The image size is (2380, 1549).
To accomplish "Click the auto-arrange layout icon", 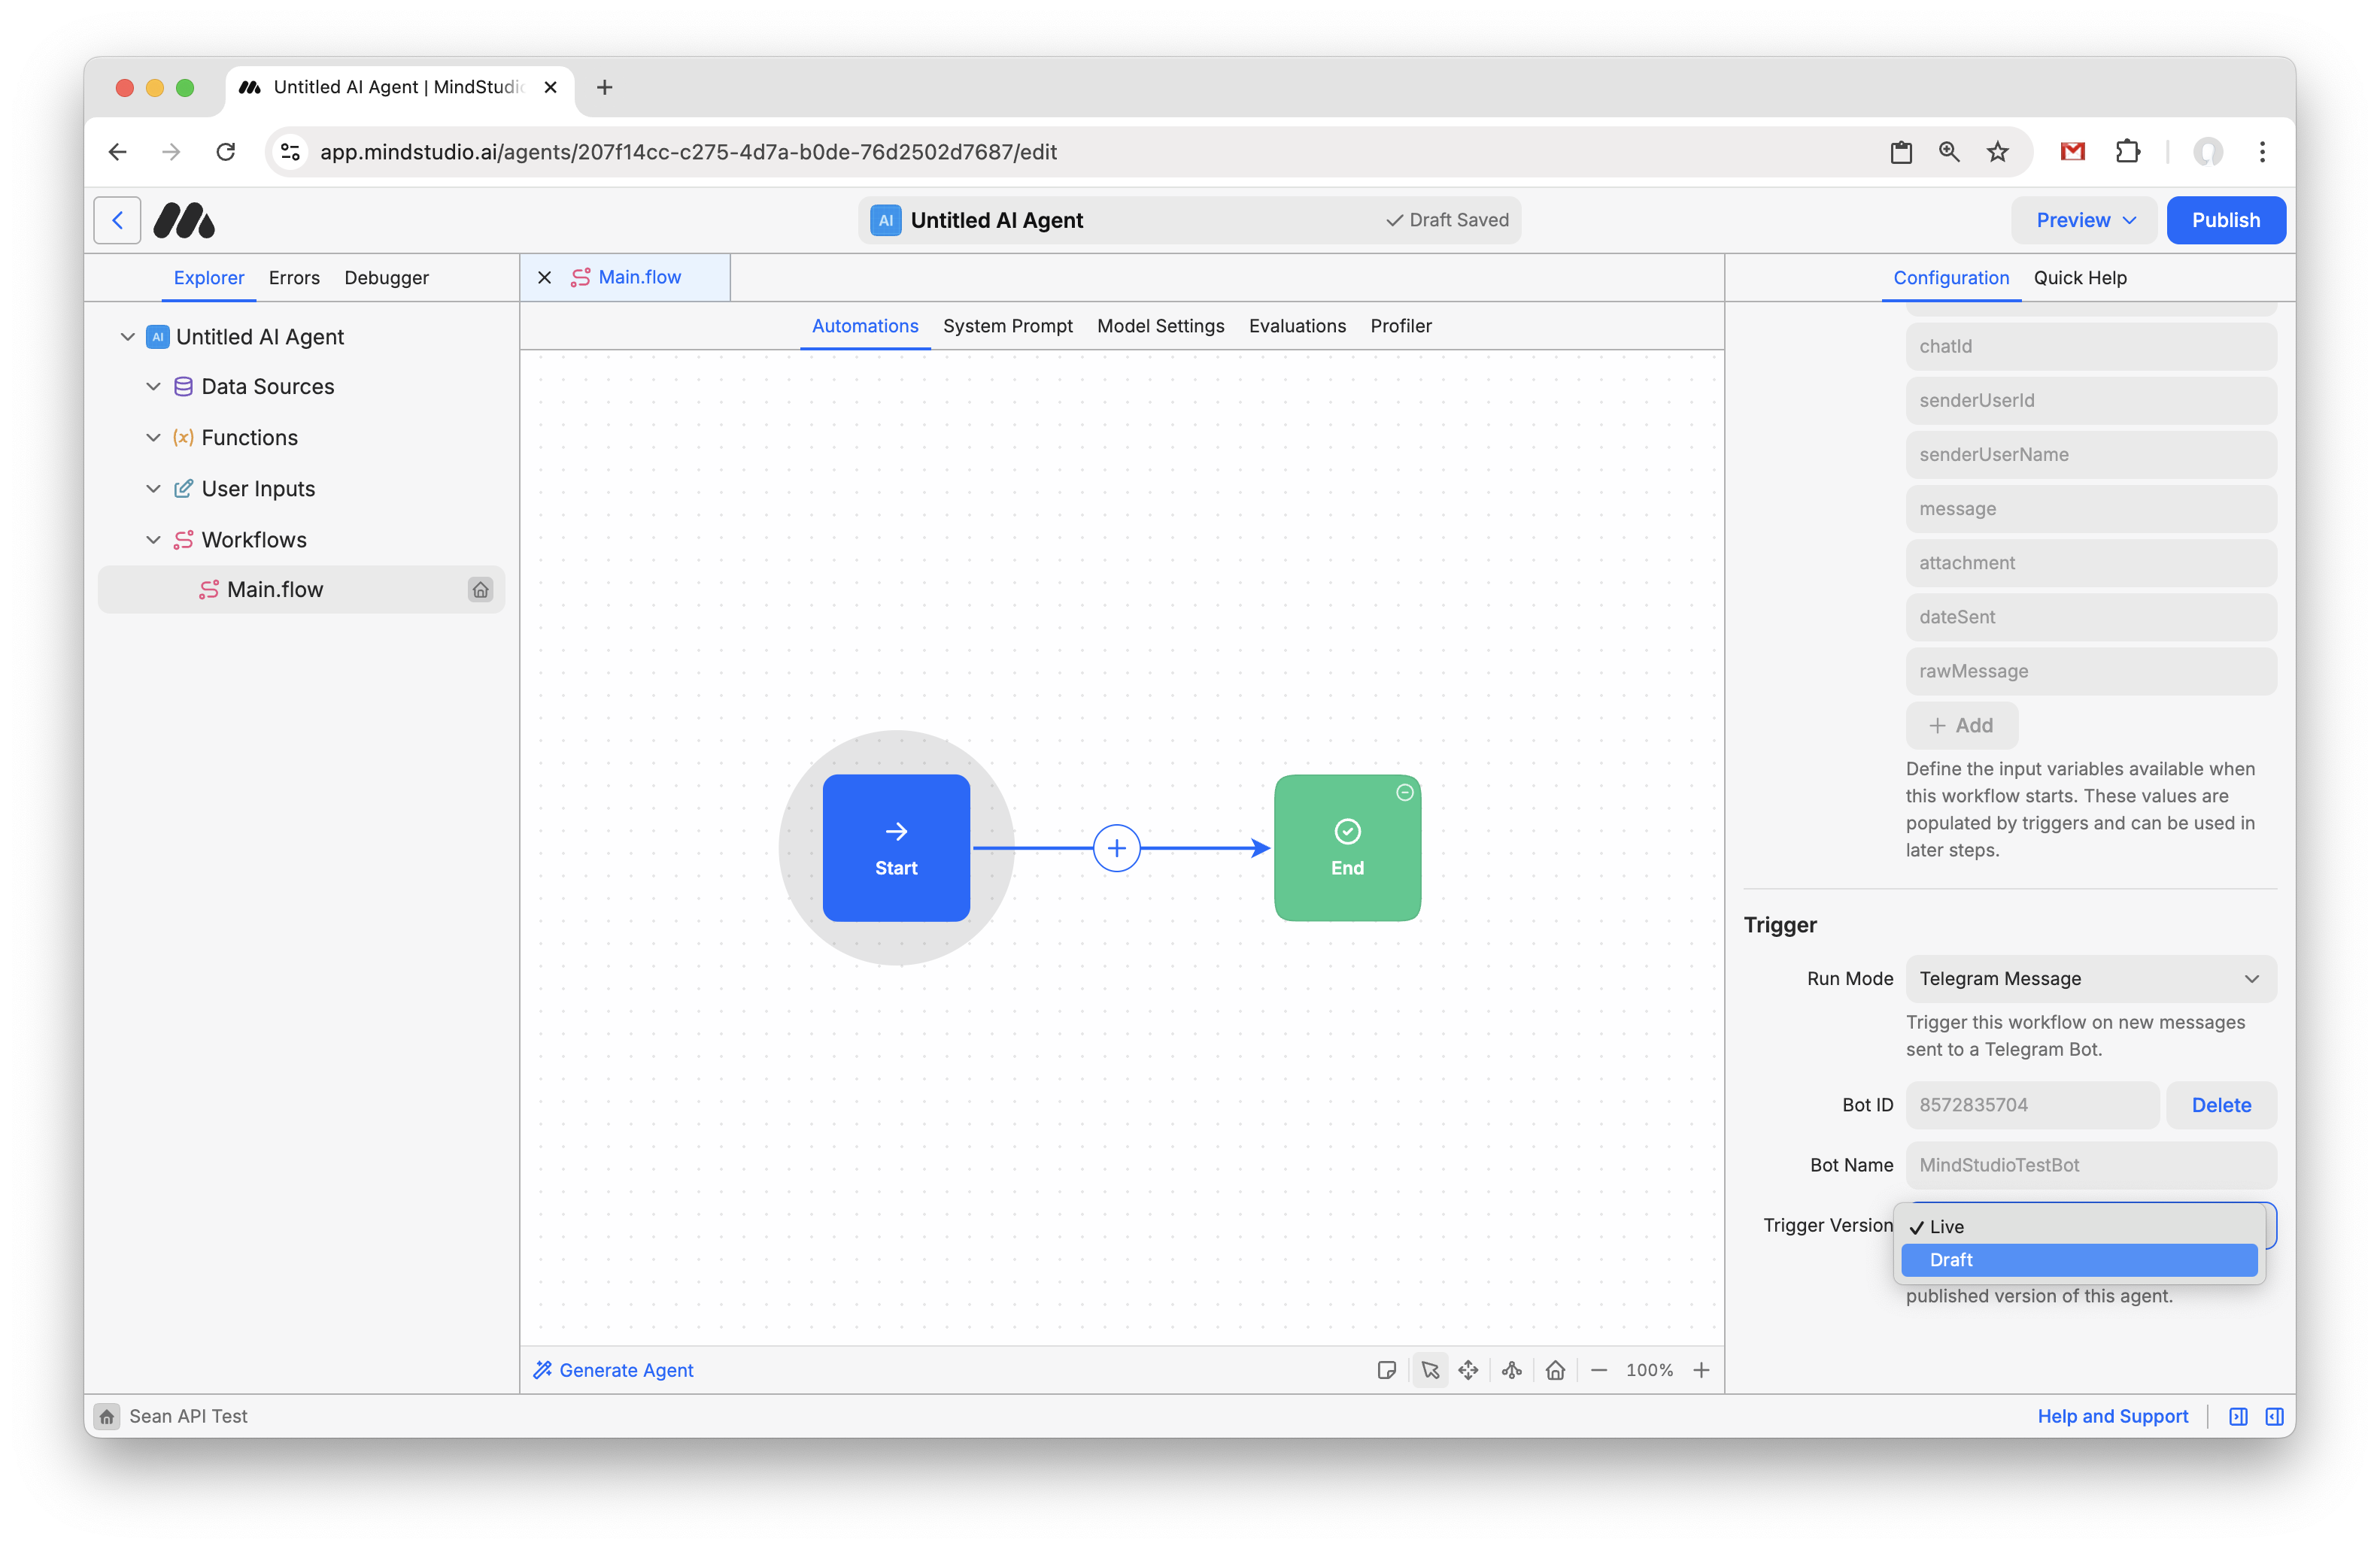I will pos(1512,1370).
